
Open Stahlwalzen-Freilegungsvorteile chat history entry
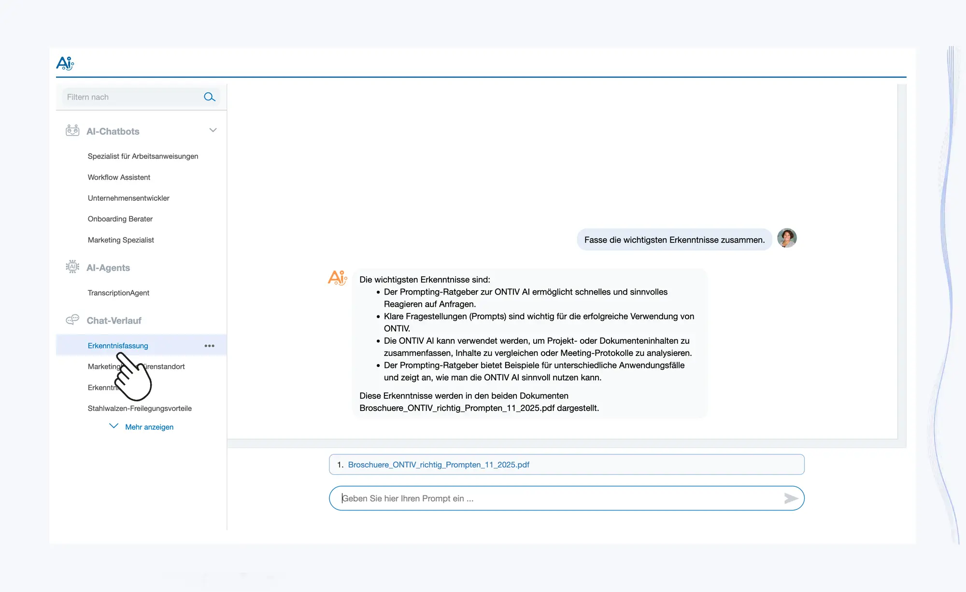(x=140, y=409)
